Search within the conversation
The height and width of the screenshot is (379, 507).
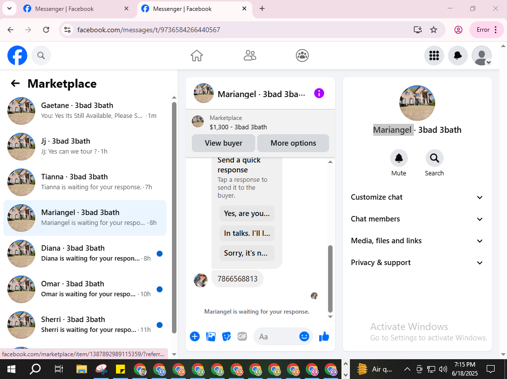coord(434,159)
